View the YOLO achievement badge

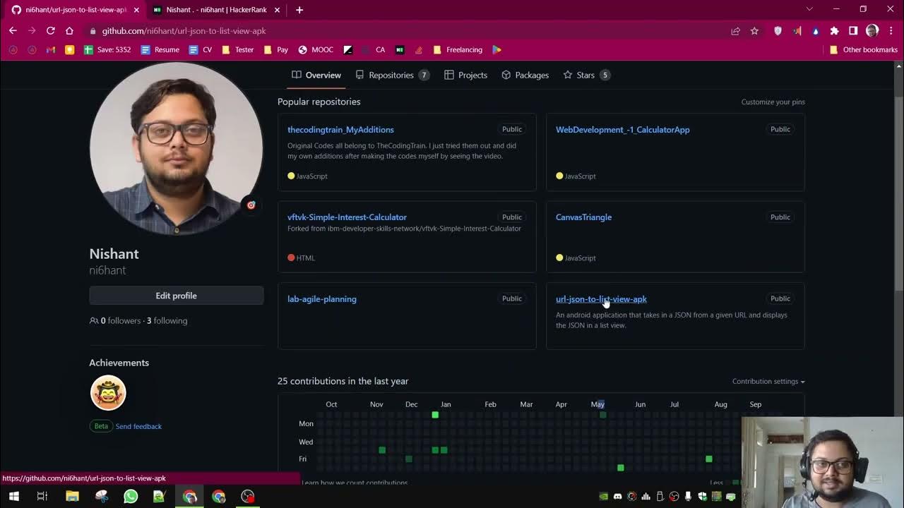(108, 392)
